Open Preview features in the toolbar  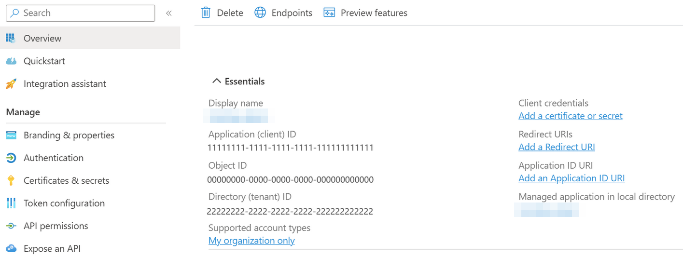(365, 13)
